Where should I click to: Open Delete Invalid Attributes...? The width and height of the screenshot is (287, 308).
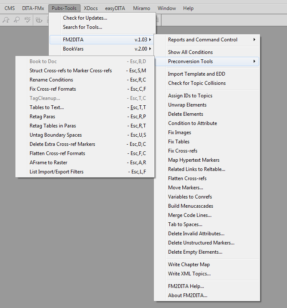point(207,234)
